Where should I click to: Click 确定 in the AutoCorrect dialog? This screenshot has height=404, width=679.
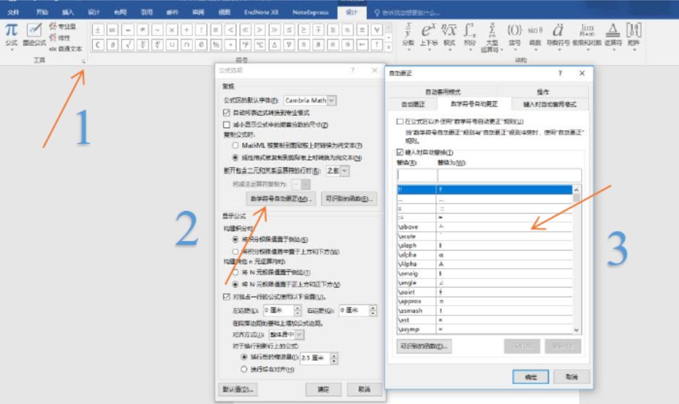pyautogui.click(x=531, y=377)
